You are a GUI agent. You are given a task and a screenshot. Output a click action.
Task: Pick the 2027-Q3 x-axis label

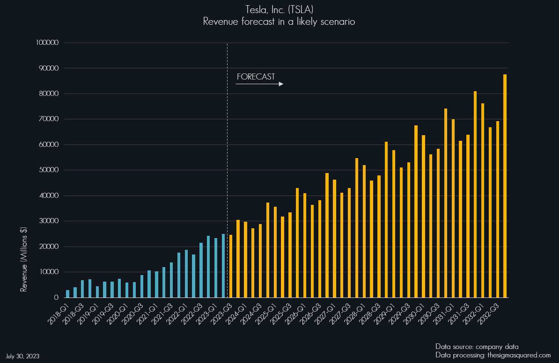[x=340, y=313]
